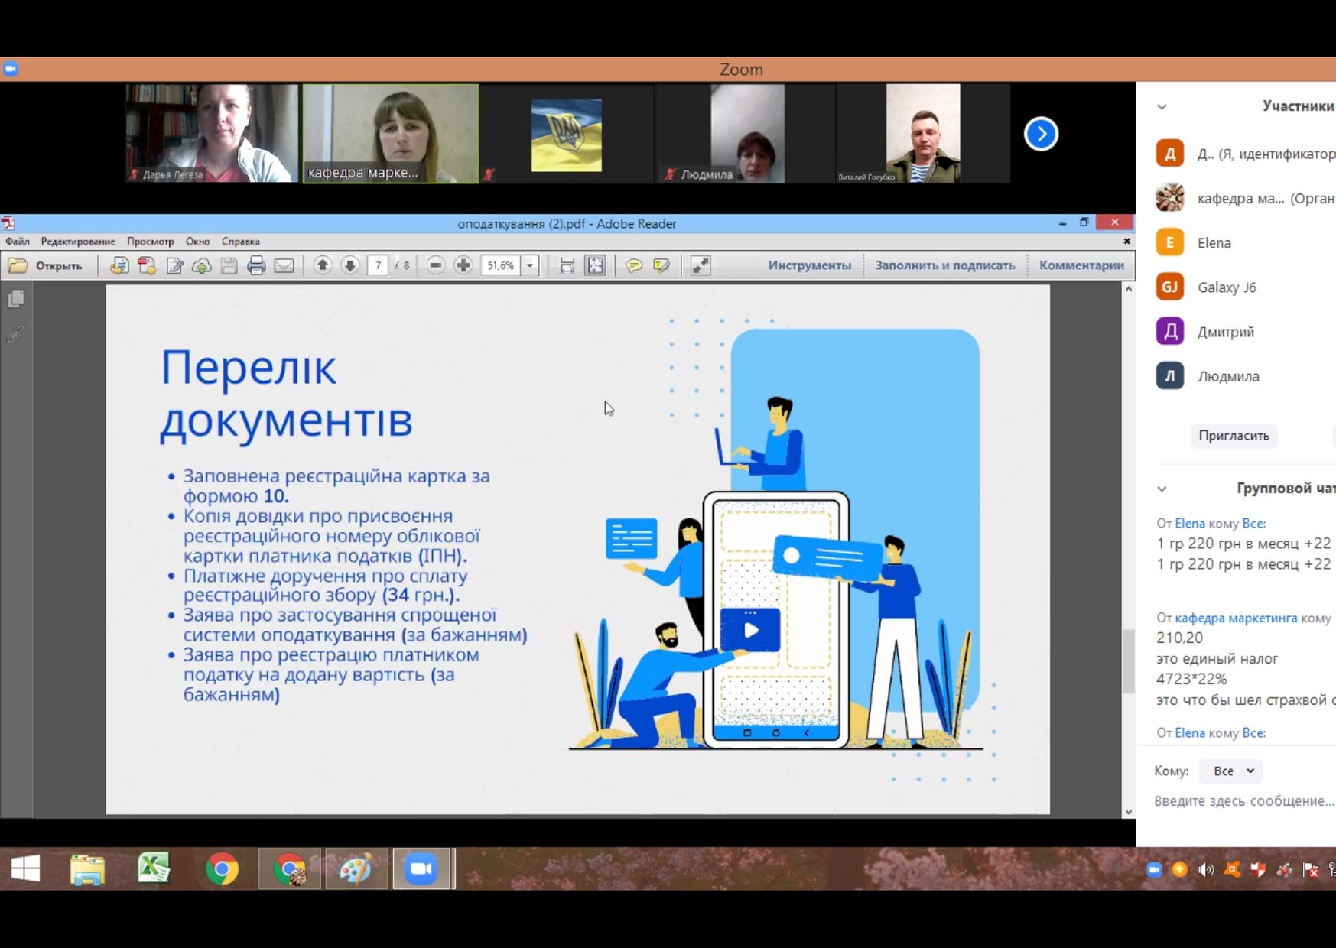
Task: Show next video participants with arrow
Action: [x=1041, y=134]
